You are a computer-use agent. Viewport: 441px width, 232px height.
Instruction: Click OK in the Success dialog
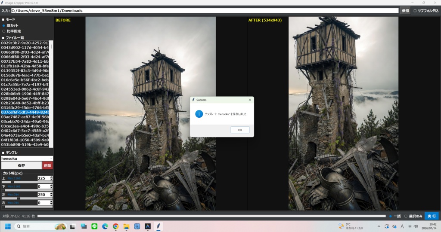(x=240, y=130)
